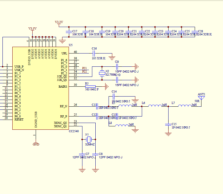Select inductor L7 coil symbol
This screenshot has width=223, height=194.
[185, 105]
